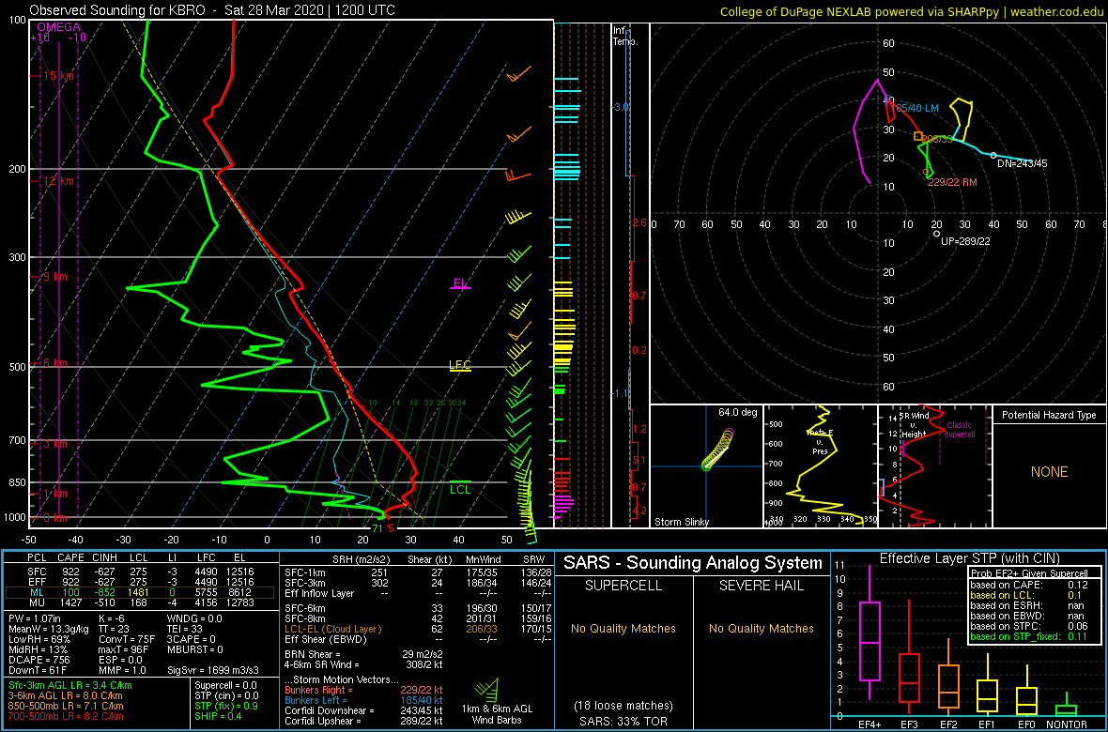Select the highlighted ML parcel row
The height and width of the screenshot is (732, 1108).
coord(140,591)
